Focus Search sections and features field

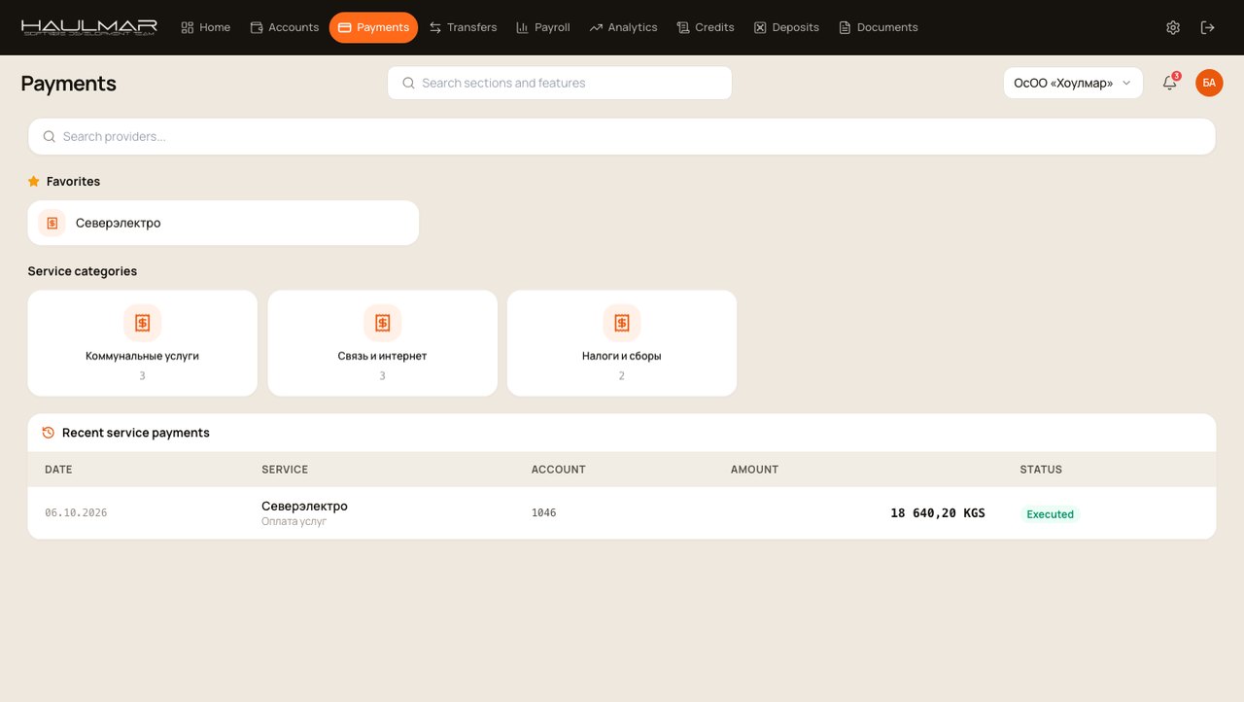pyautogui.click(x=560, y=83)
